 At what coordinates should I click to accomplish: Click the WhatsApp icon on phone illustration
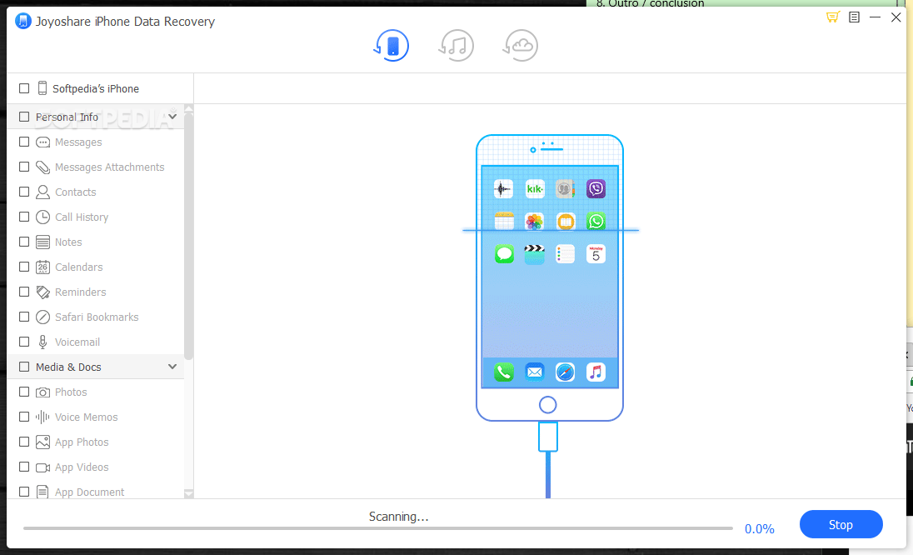point(596,222)
